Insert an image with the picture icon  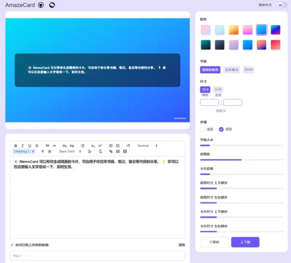pos(118,151)
